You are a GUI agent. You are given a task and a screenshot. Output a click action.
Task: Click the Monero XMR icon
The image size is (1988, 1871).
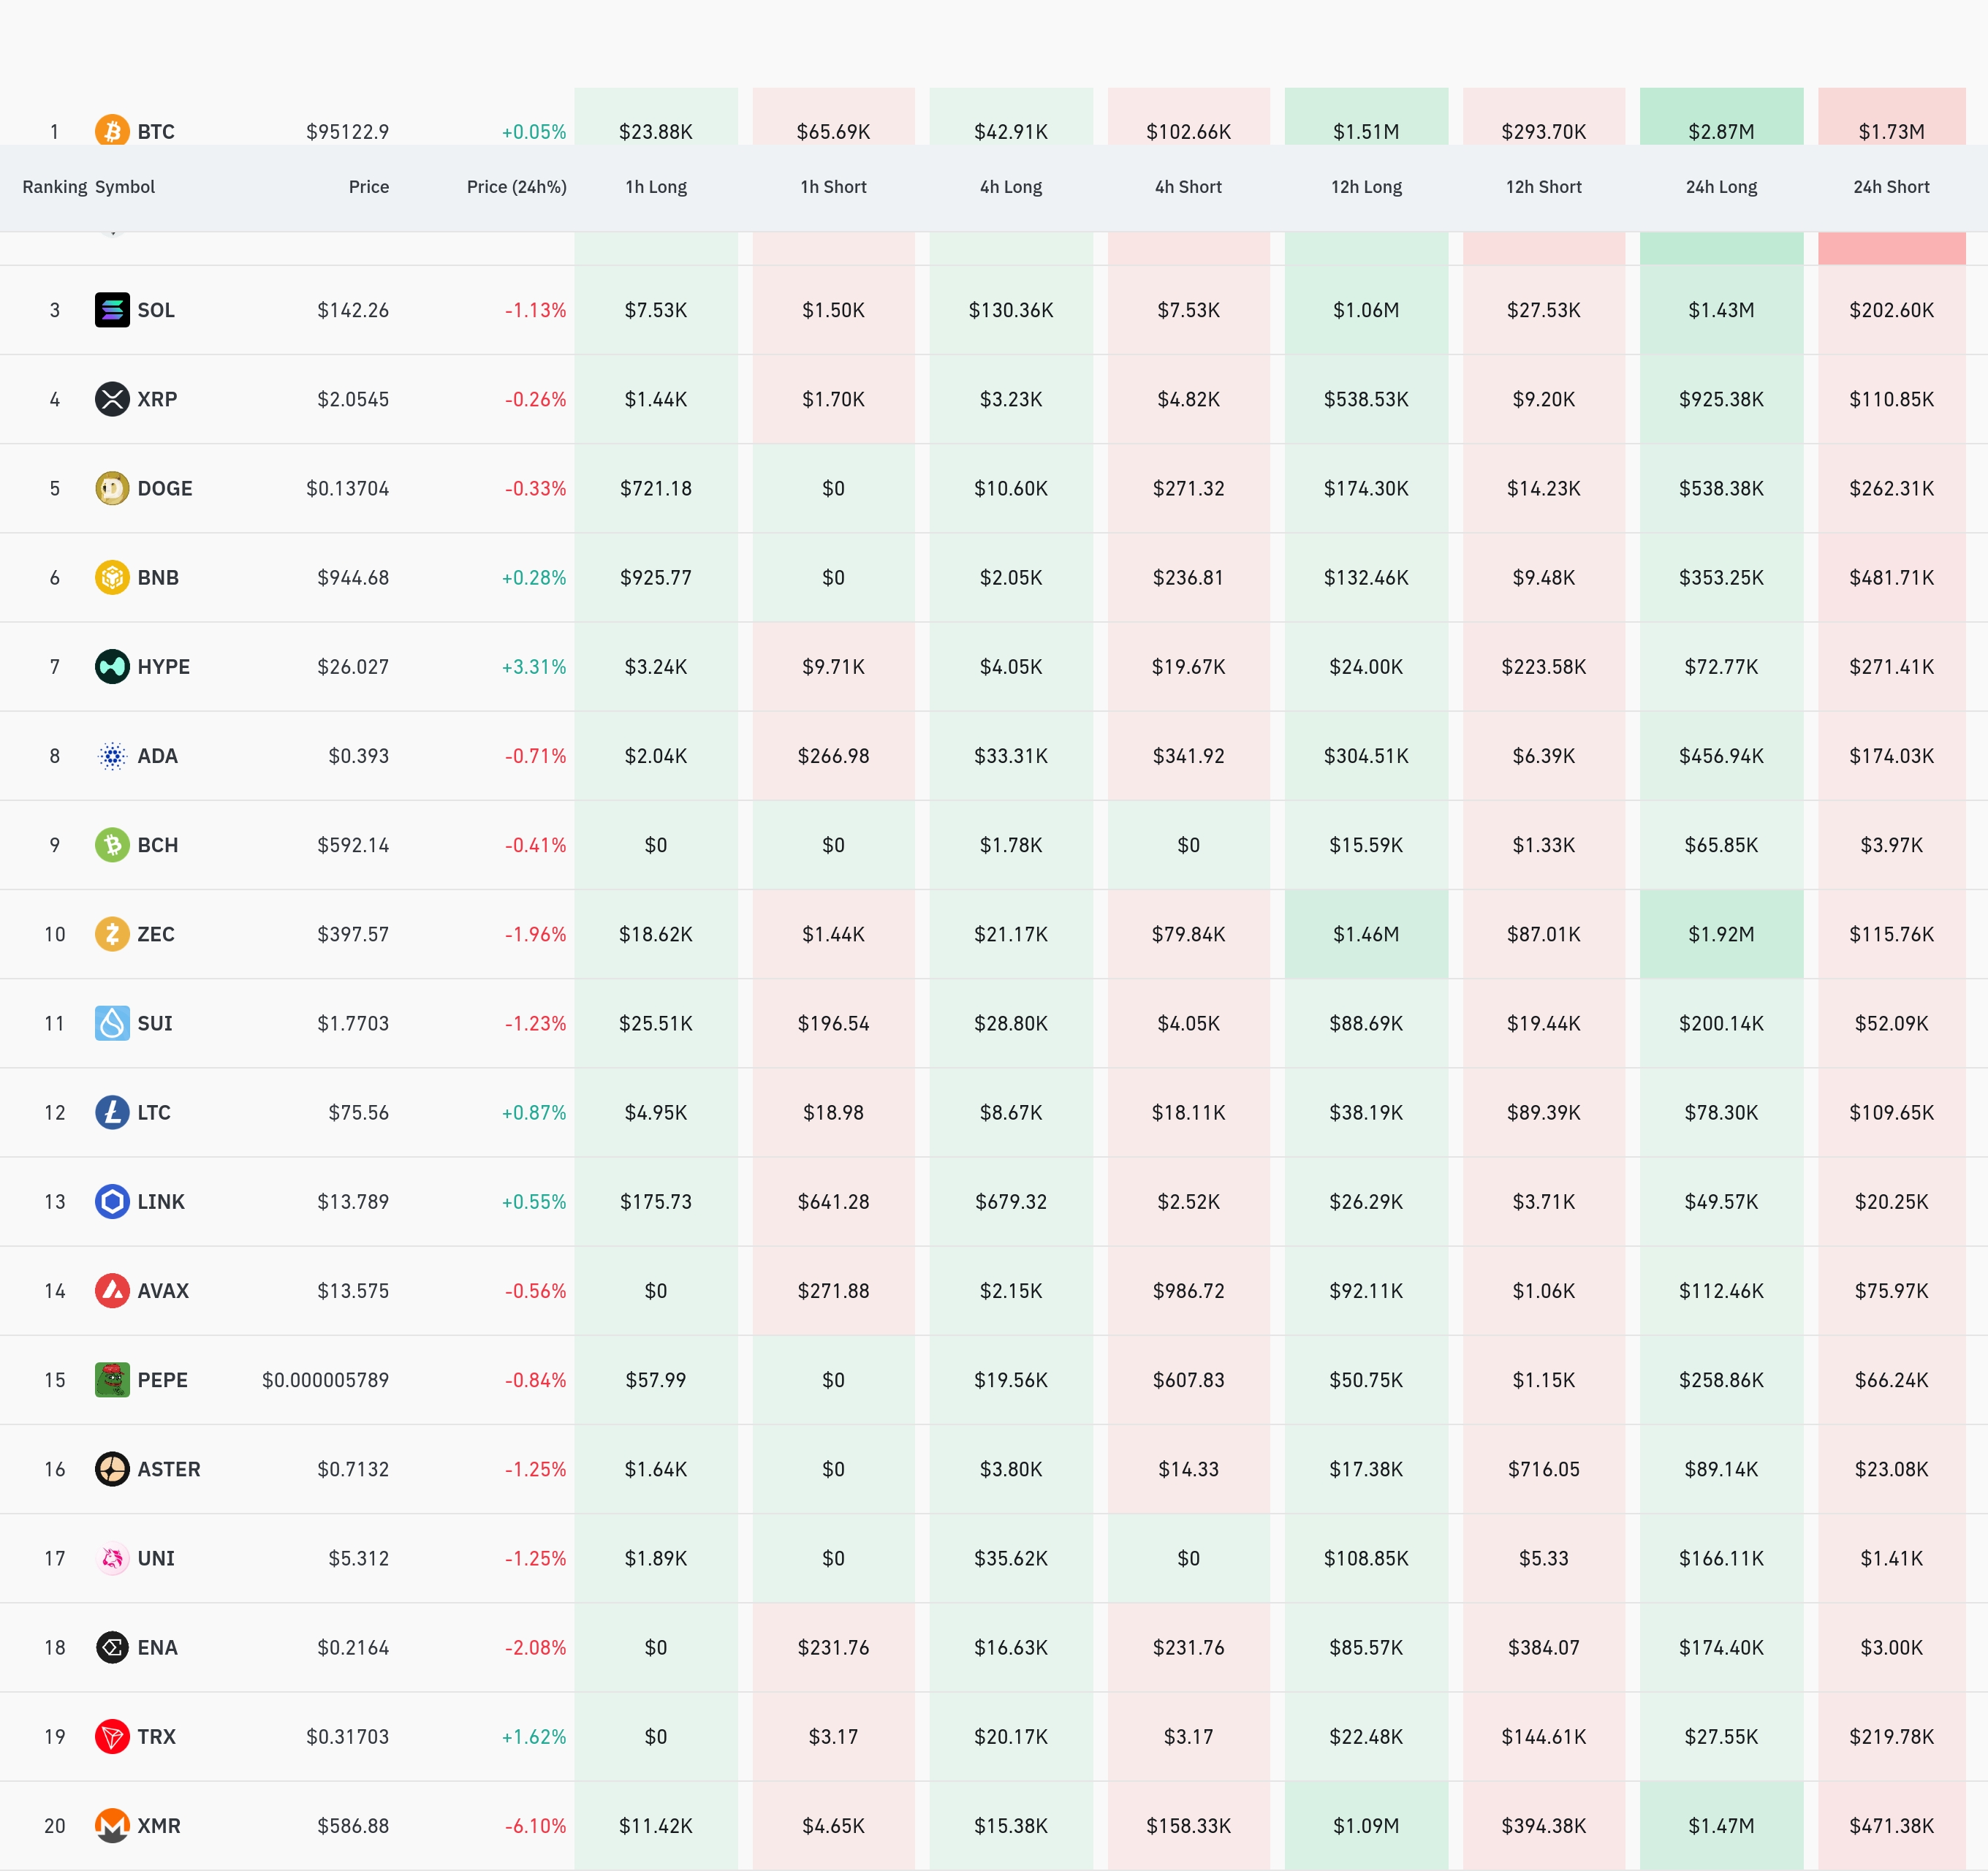112,1825
